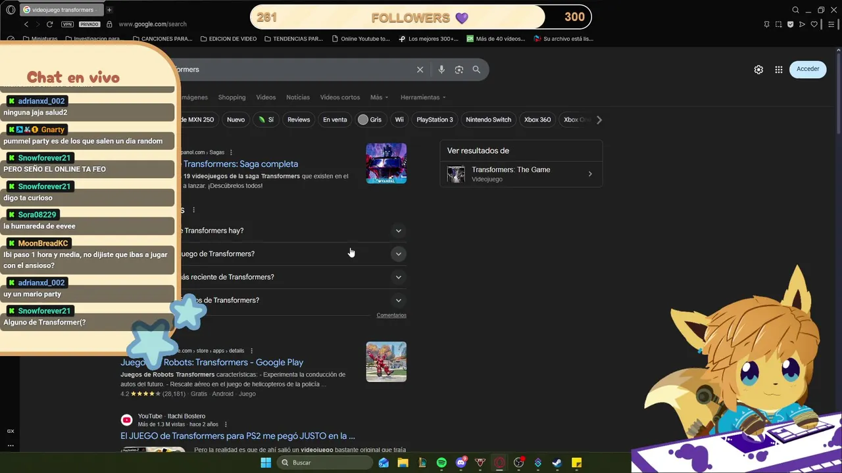
Task: Clear the Google search box
Action: click(x=420, y=70)
